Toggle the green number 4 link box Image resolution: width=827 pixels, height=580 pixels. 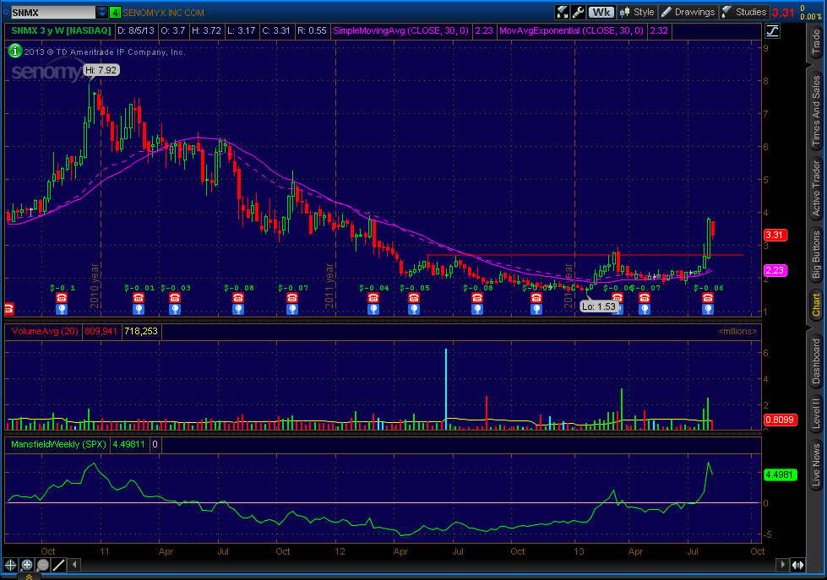click(116, 13)
